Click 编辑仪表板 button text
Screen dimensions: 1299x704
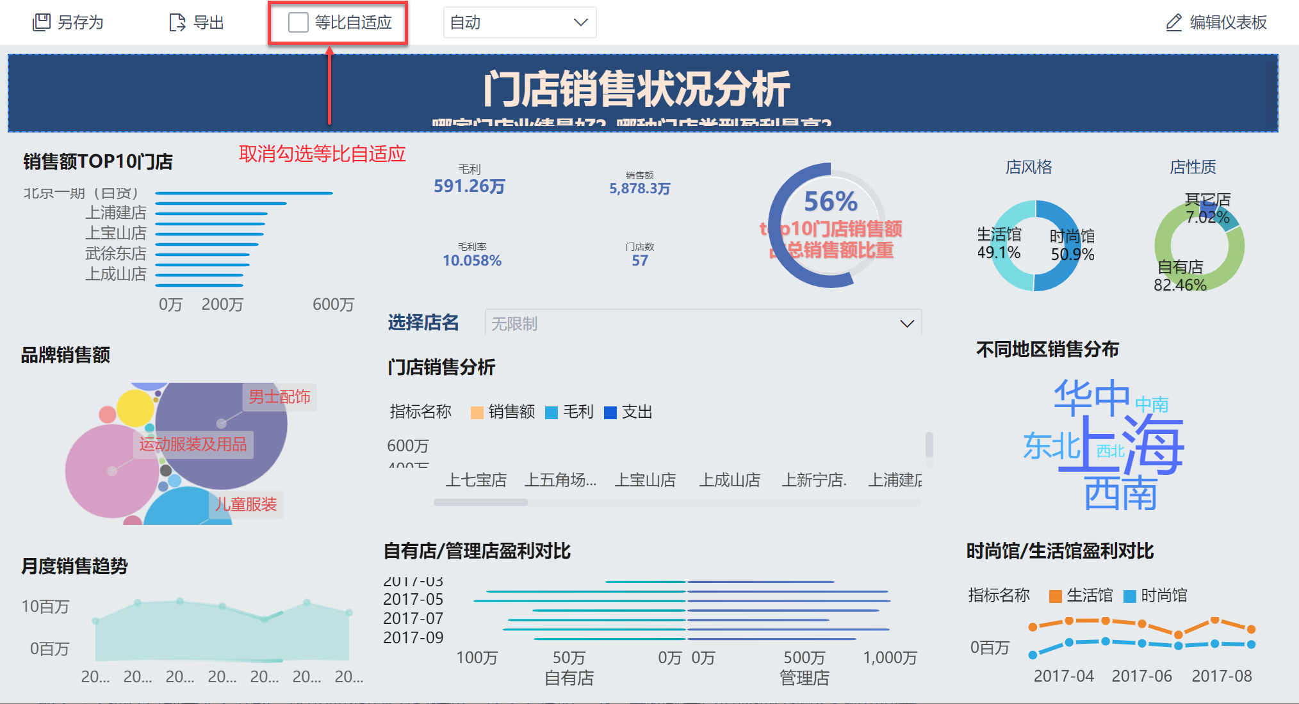click(x=1228, y=22)
